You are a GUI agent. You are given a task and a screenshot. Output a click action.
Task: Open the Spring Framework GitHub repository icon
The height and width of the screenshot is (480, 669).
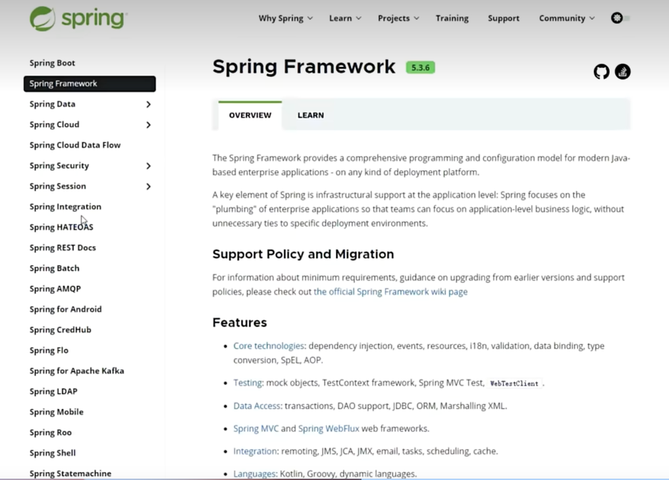(x=602, y=72)
